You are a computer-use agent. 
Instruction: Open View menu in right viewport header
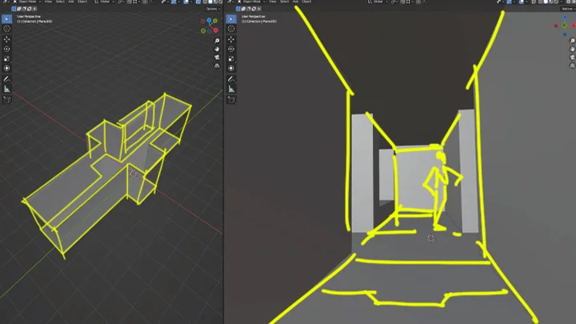pyautogui.click(x=273, y=2)
